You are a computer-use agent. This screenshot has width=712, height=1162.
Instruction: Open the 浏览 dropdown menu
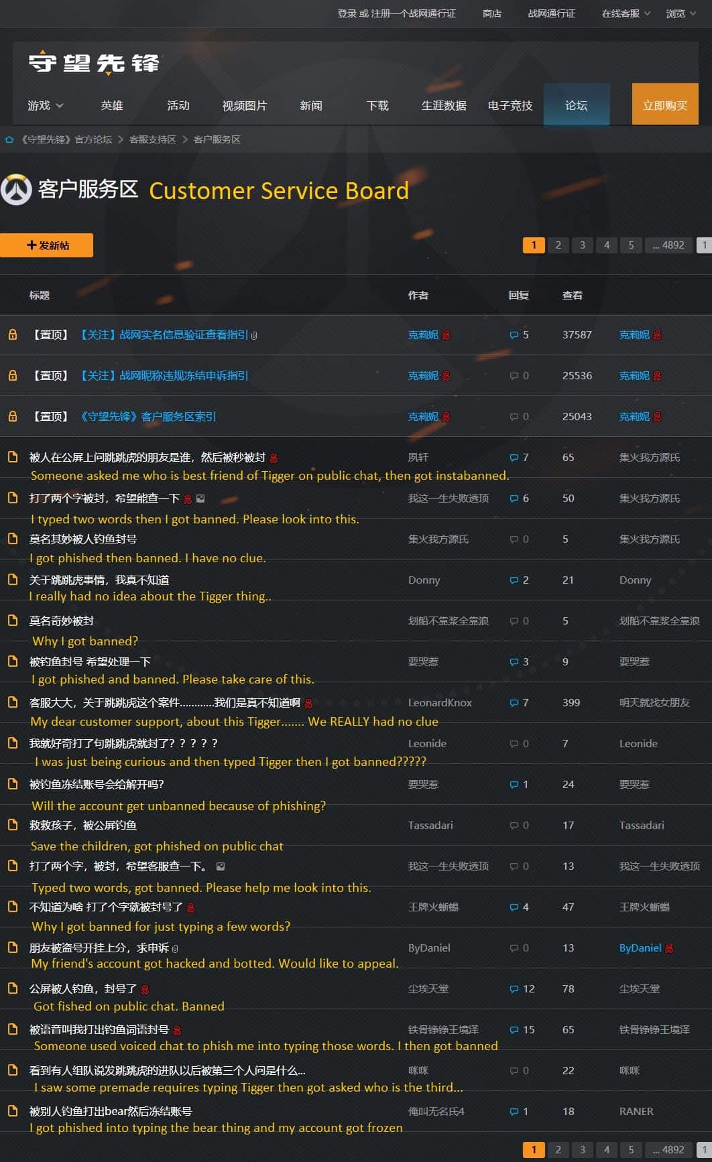pyautogui.click(x=681, y=13)
